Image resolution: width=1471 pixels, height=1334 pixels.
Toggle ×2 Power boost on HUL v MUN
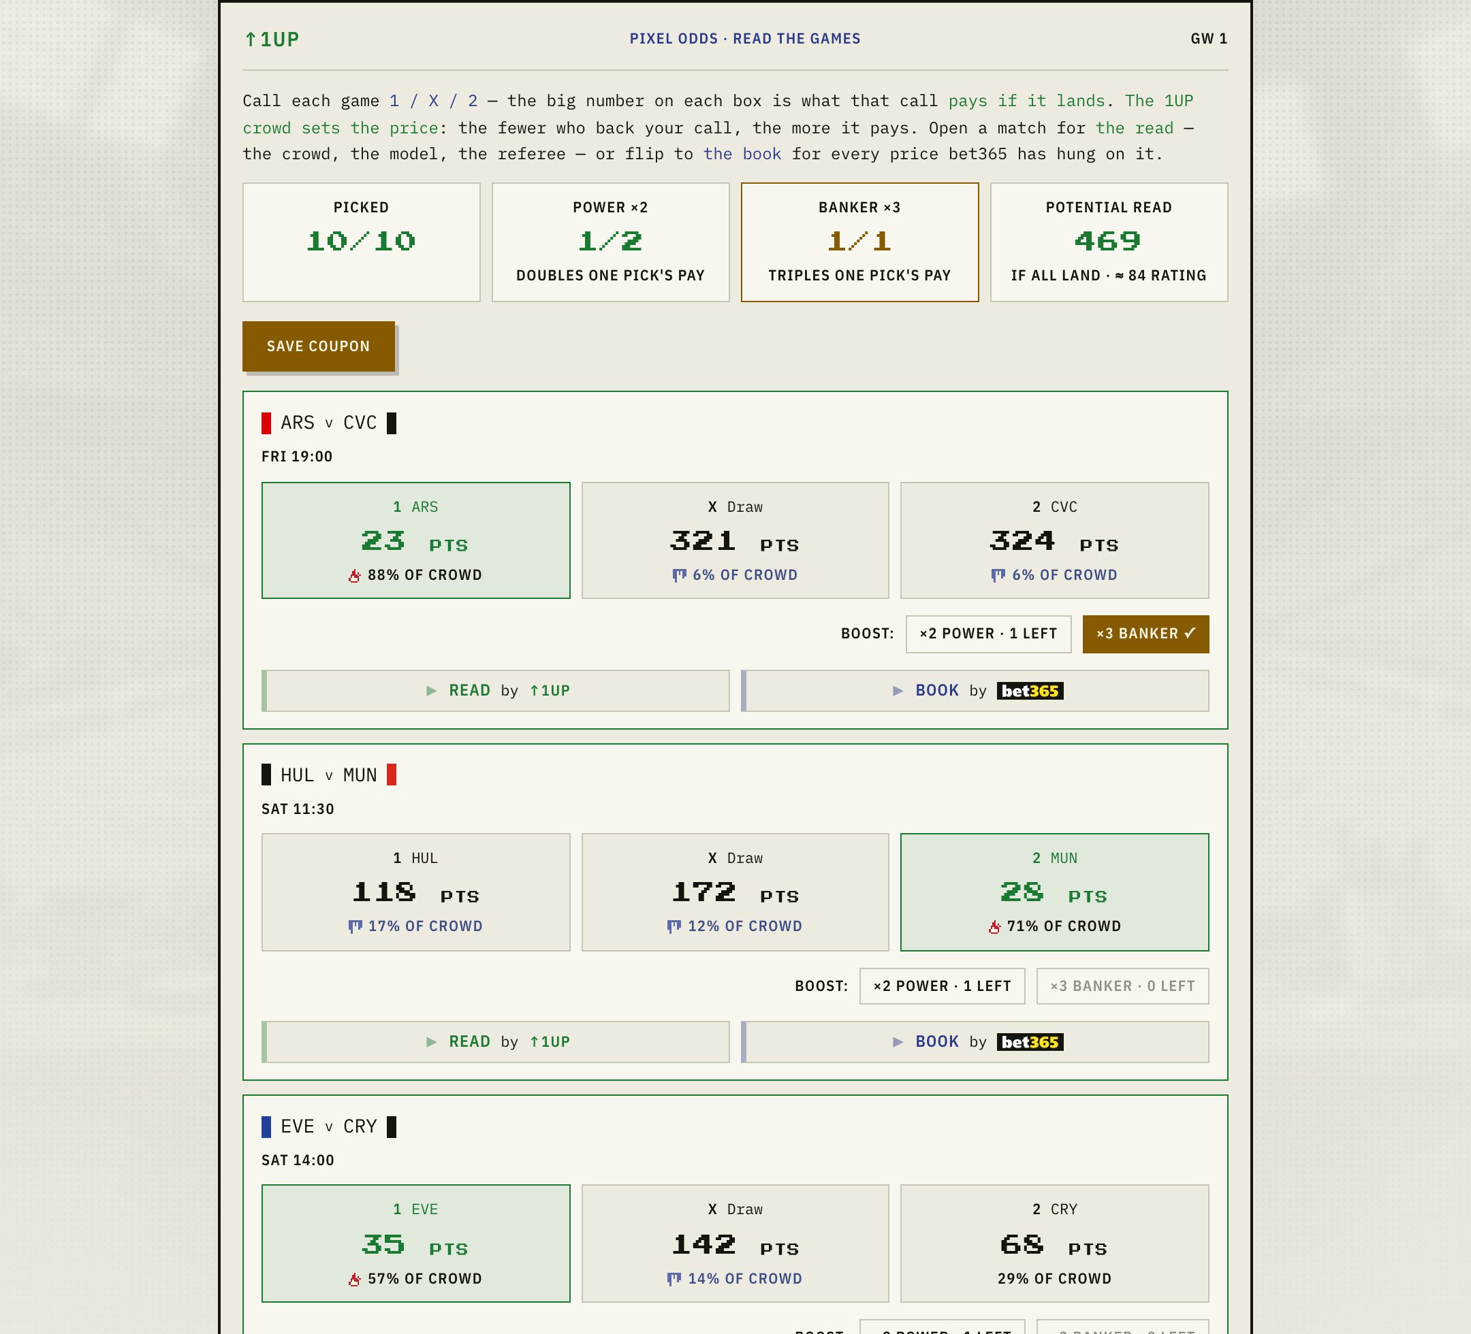click(x=943, y=986)
